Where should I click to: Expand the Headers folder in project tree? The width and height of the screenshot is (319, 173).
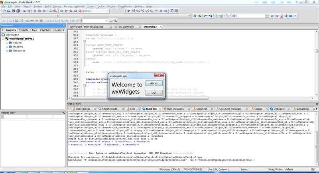click(7, 47)
